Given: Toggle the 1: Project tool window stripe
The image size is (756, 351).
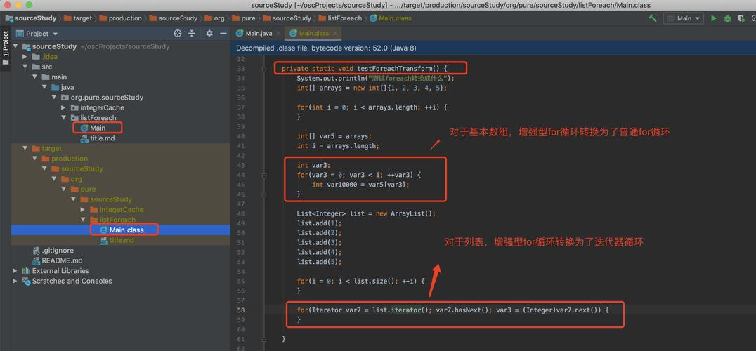Looking at the screenshot, I should [6, 48].
